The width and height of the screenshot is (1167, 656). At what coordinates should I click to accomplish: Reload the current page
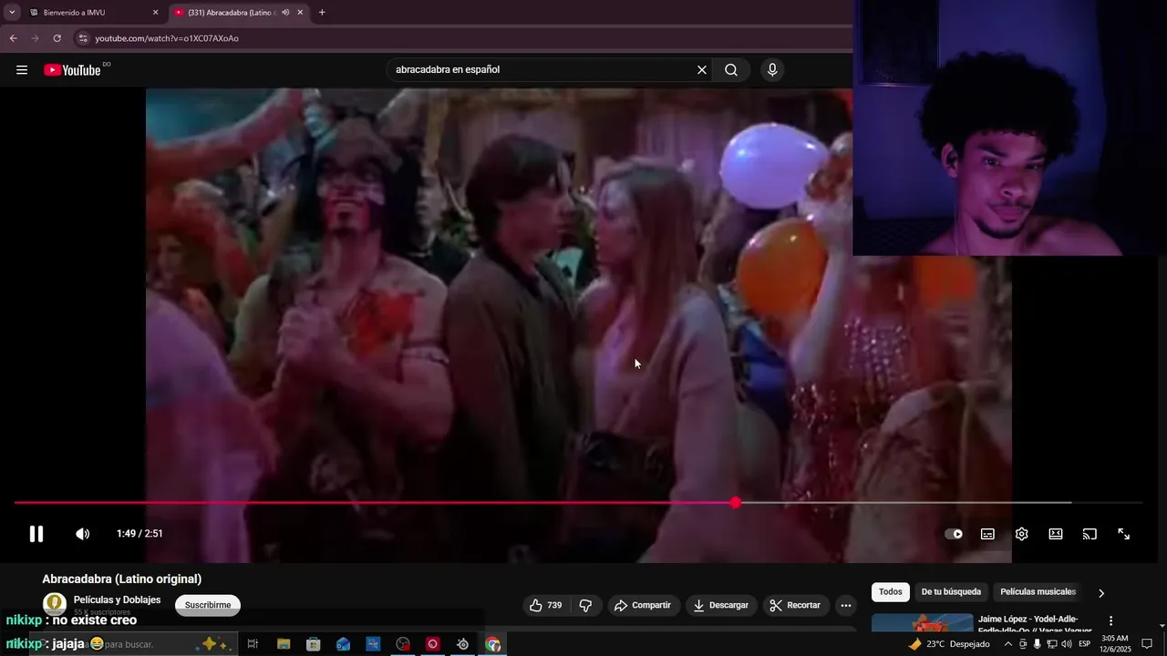[57, 38]
